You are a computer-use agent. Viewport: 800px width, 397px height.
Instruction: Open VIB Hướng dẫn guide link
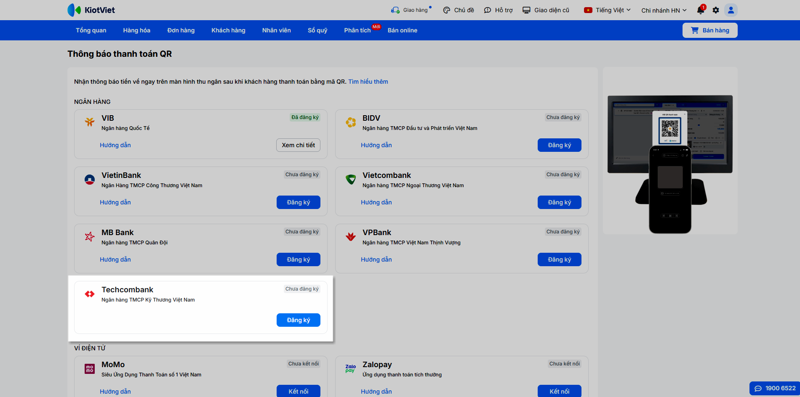pos(115,145)
